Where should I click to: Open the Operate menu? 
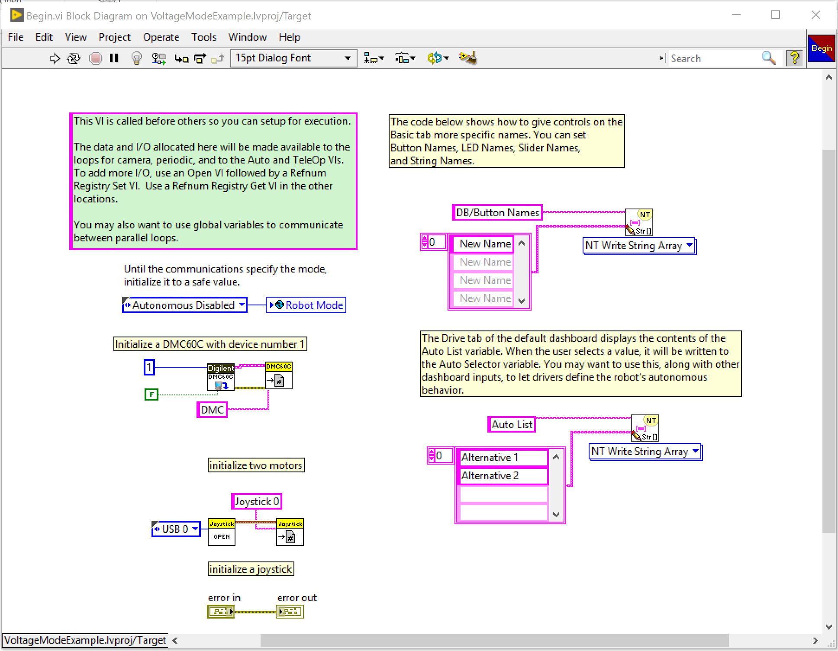(161, 37)
